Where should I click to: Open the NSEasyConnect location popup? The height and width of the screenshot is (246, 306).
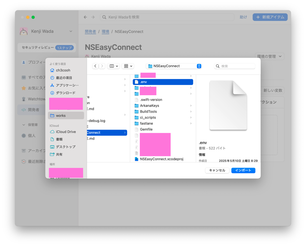coord(174,66)
